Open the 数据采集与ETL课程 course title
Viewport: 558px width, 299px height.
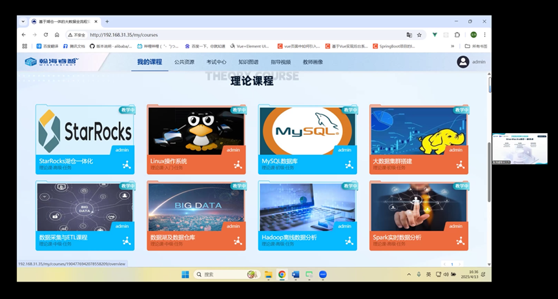(x=63, y=238)
